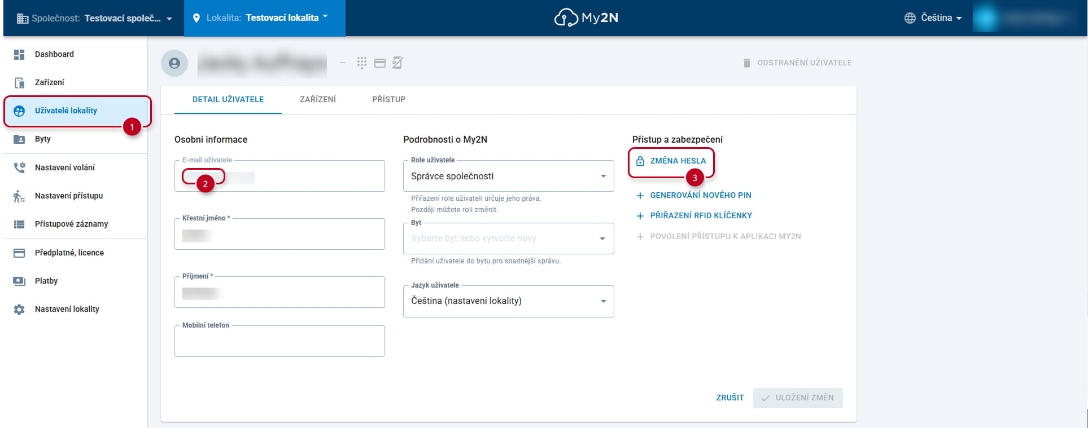The height and width of the screenshot is (428, 1088).
Task: Click the RFID card icon in header
Action: pyautogui.click(x=380, y=63)
